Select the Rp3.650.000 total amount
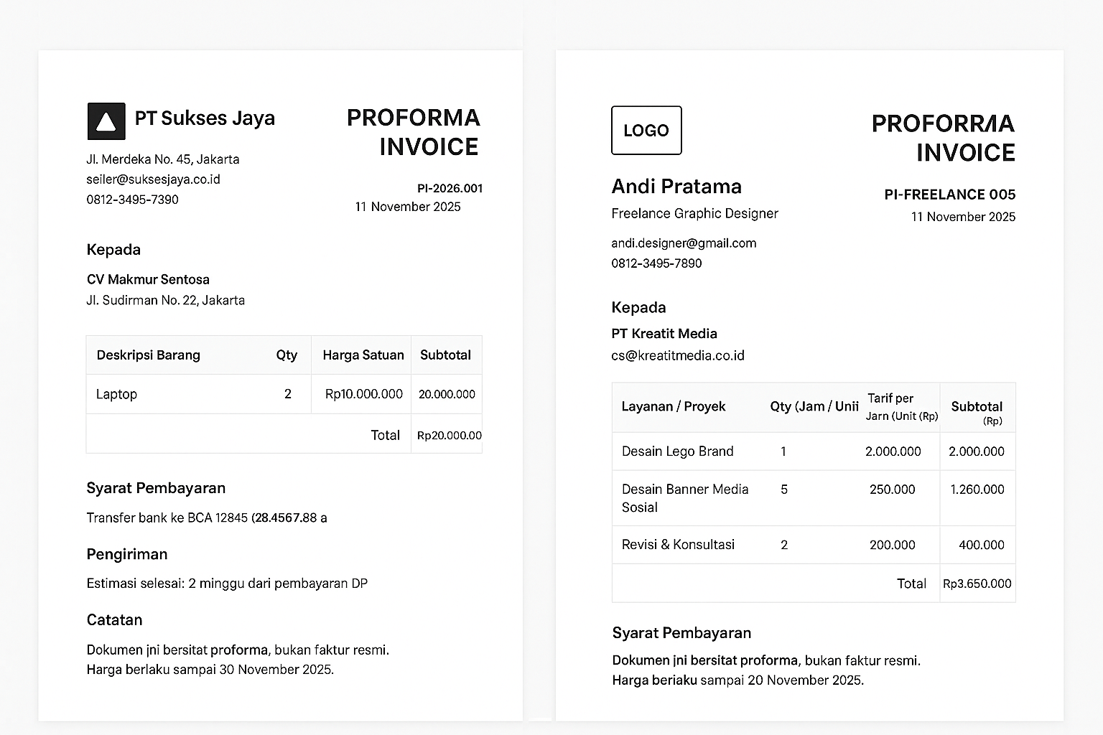This screenshot has height=735, width=1103. [x=977, y=584]
